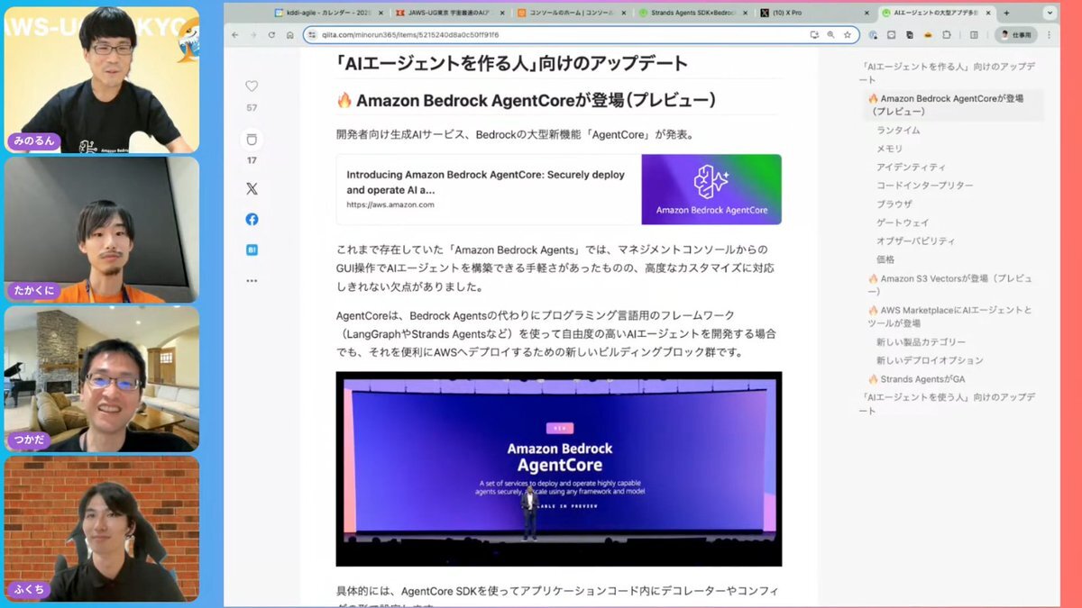Jump to Amazon S3 Vectorsが登場 section

click(950, 285)
